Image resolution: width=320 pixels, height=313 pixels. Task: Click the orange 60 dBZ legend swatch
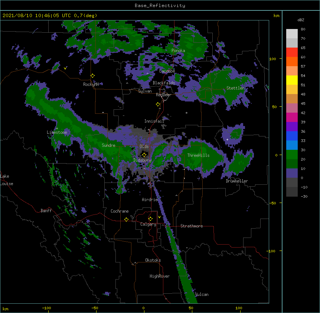coord(292,61)
